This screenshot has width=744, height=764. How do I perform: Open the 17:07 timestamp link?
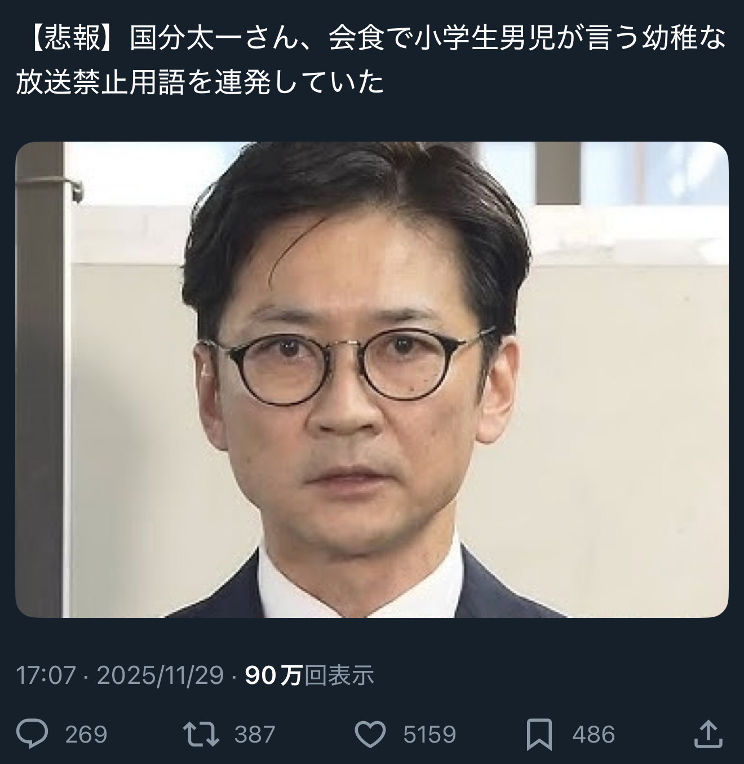[46, 675]
